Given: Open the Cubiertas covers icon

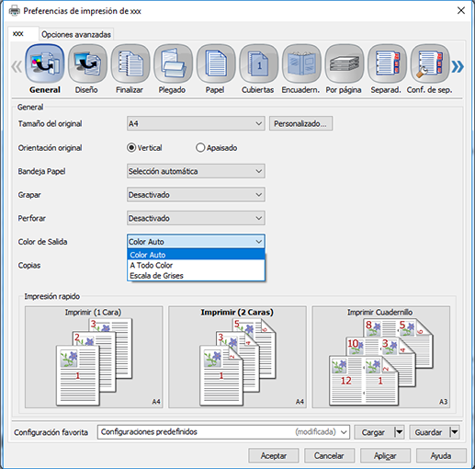Looking at the screenshot, I should (x=259, y=63).
